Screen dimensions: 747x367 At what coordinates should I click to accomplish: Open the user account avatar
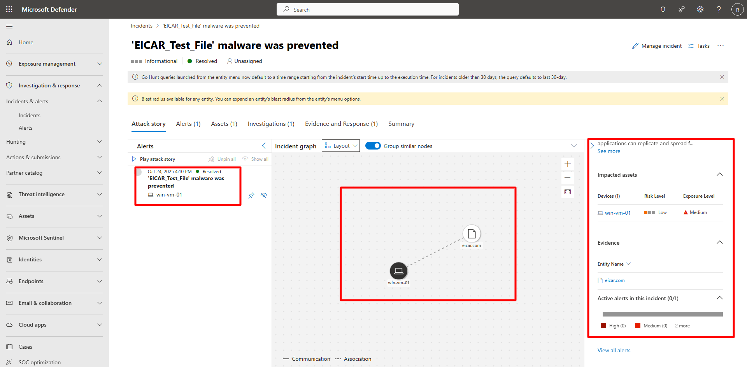[738, 9]
